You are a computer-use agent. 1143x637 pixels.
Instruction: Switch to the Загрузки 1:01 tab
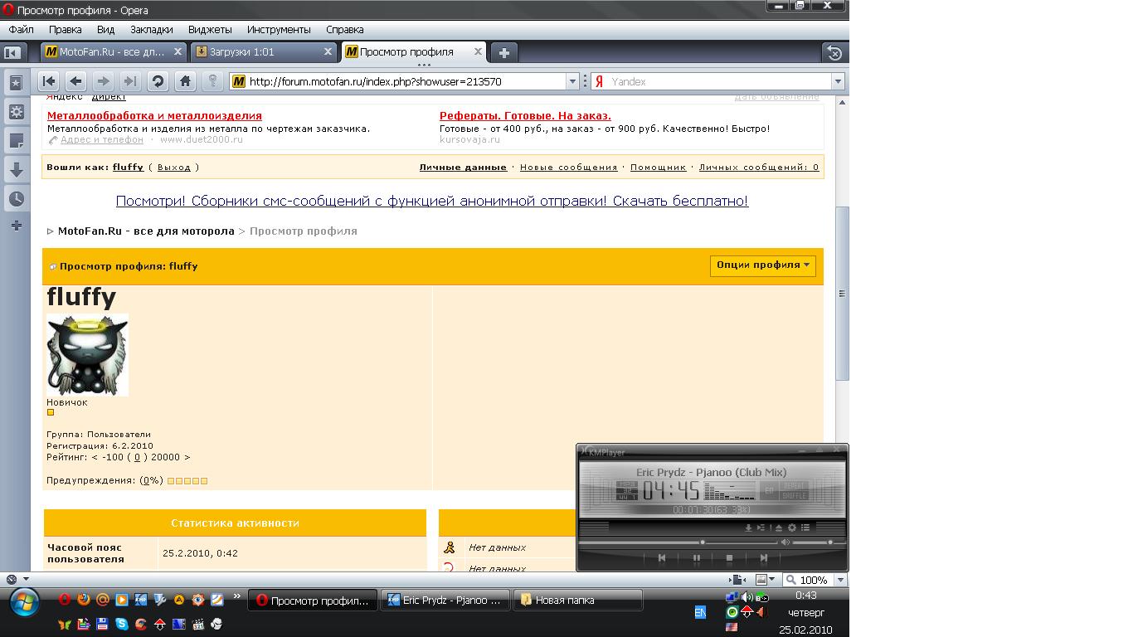point(264,51)
